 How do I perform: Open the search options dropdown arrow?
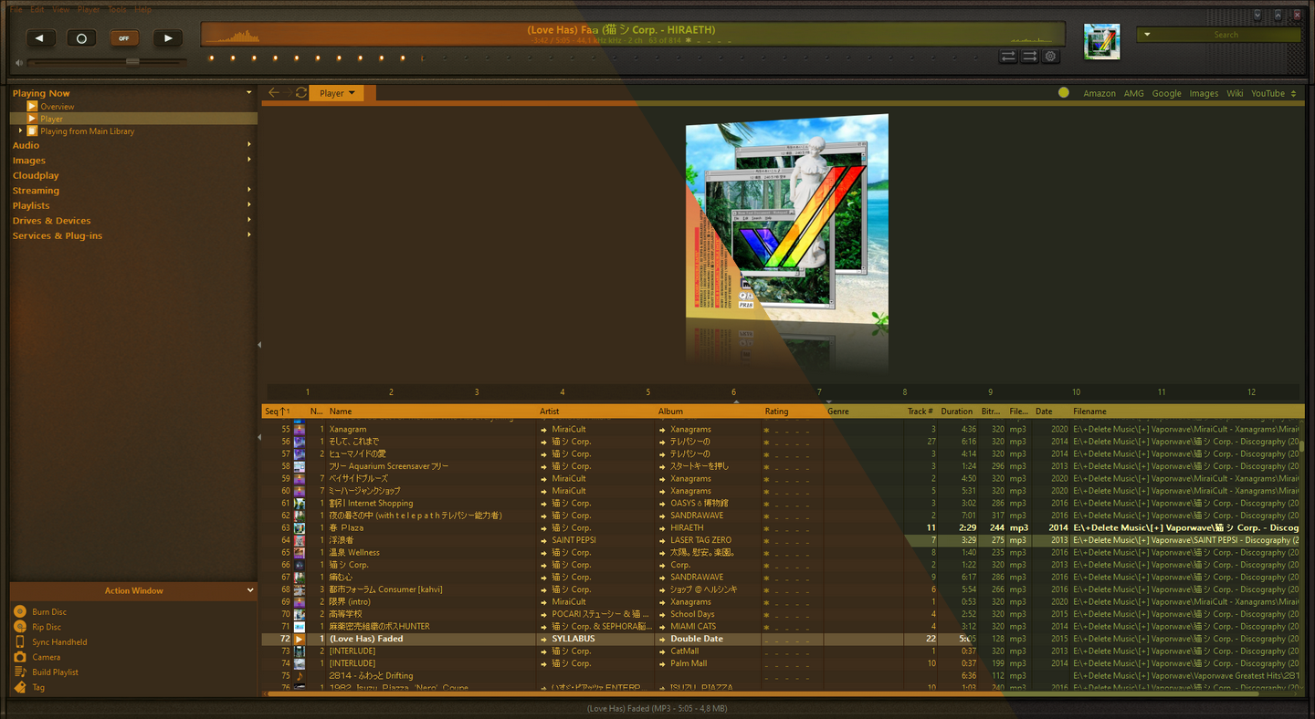click(1147, 35)
